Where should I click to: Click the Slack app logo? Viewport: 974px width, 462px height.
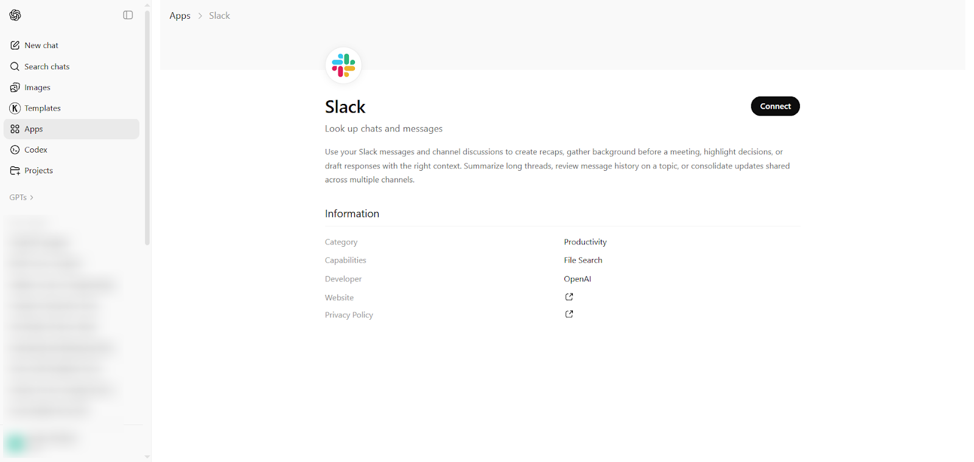pos(343,65)
